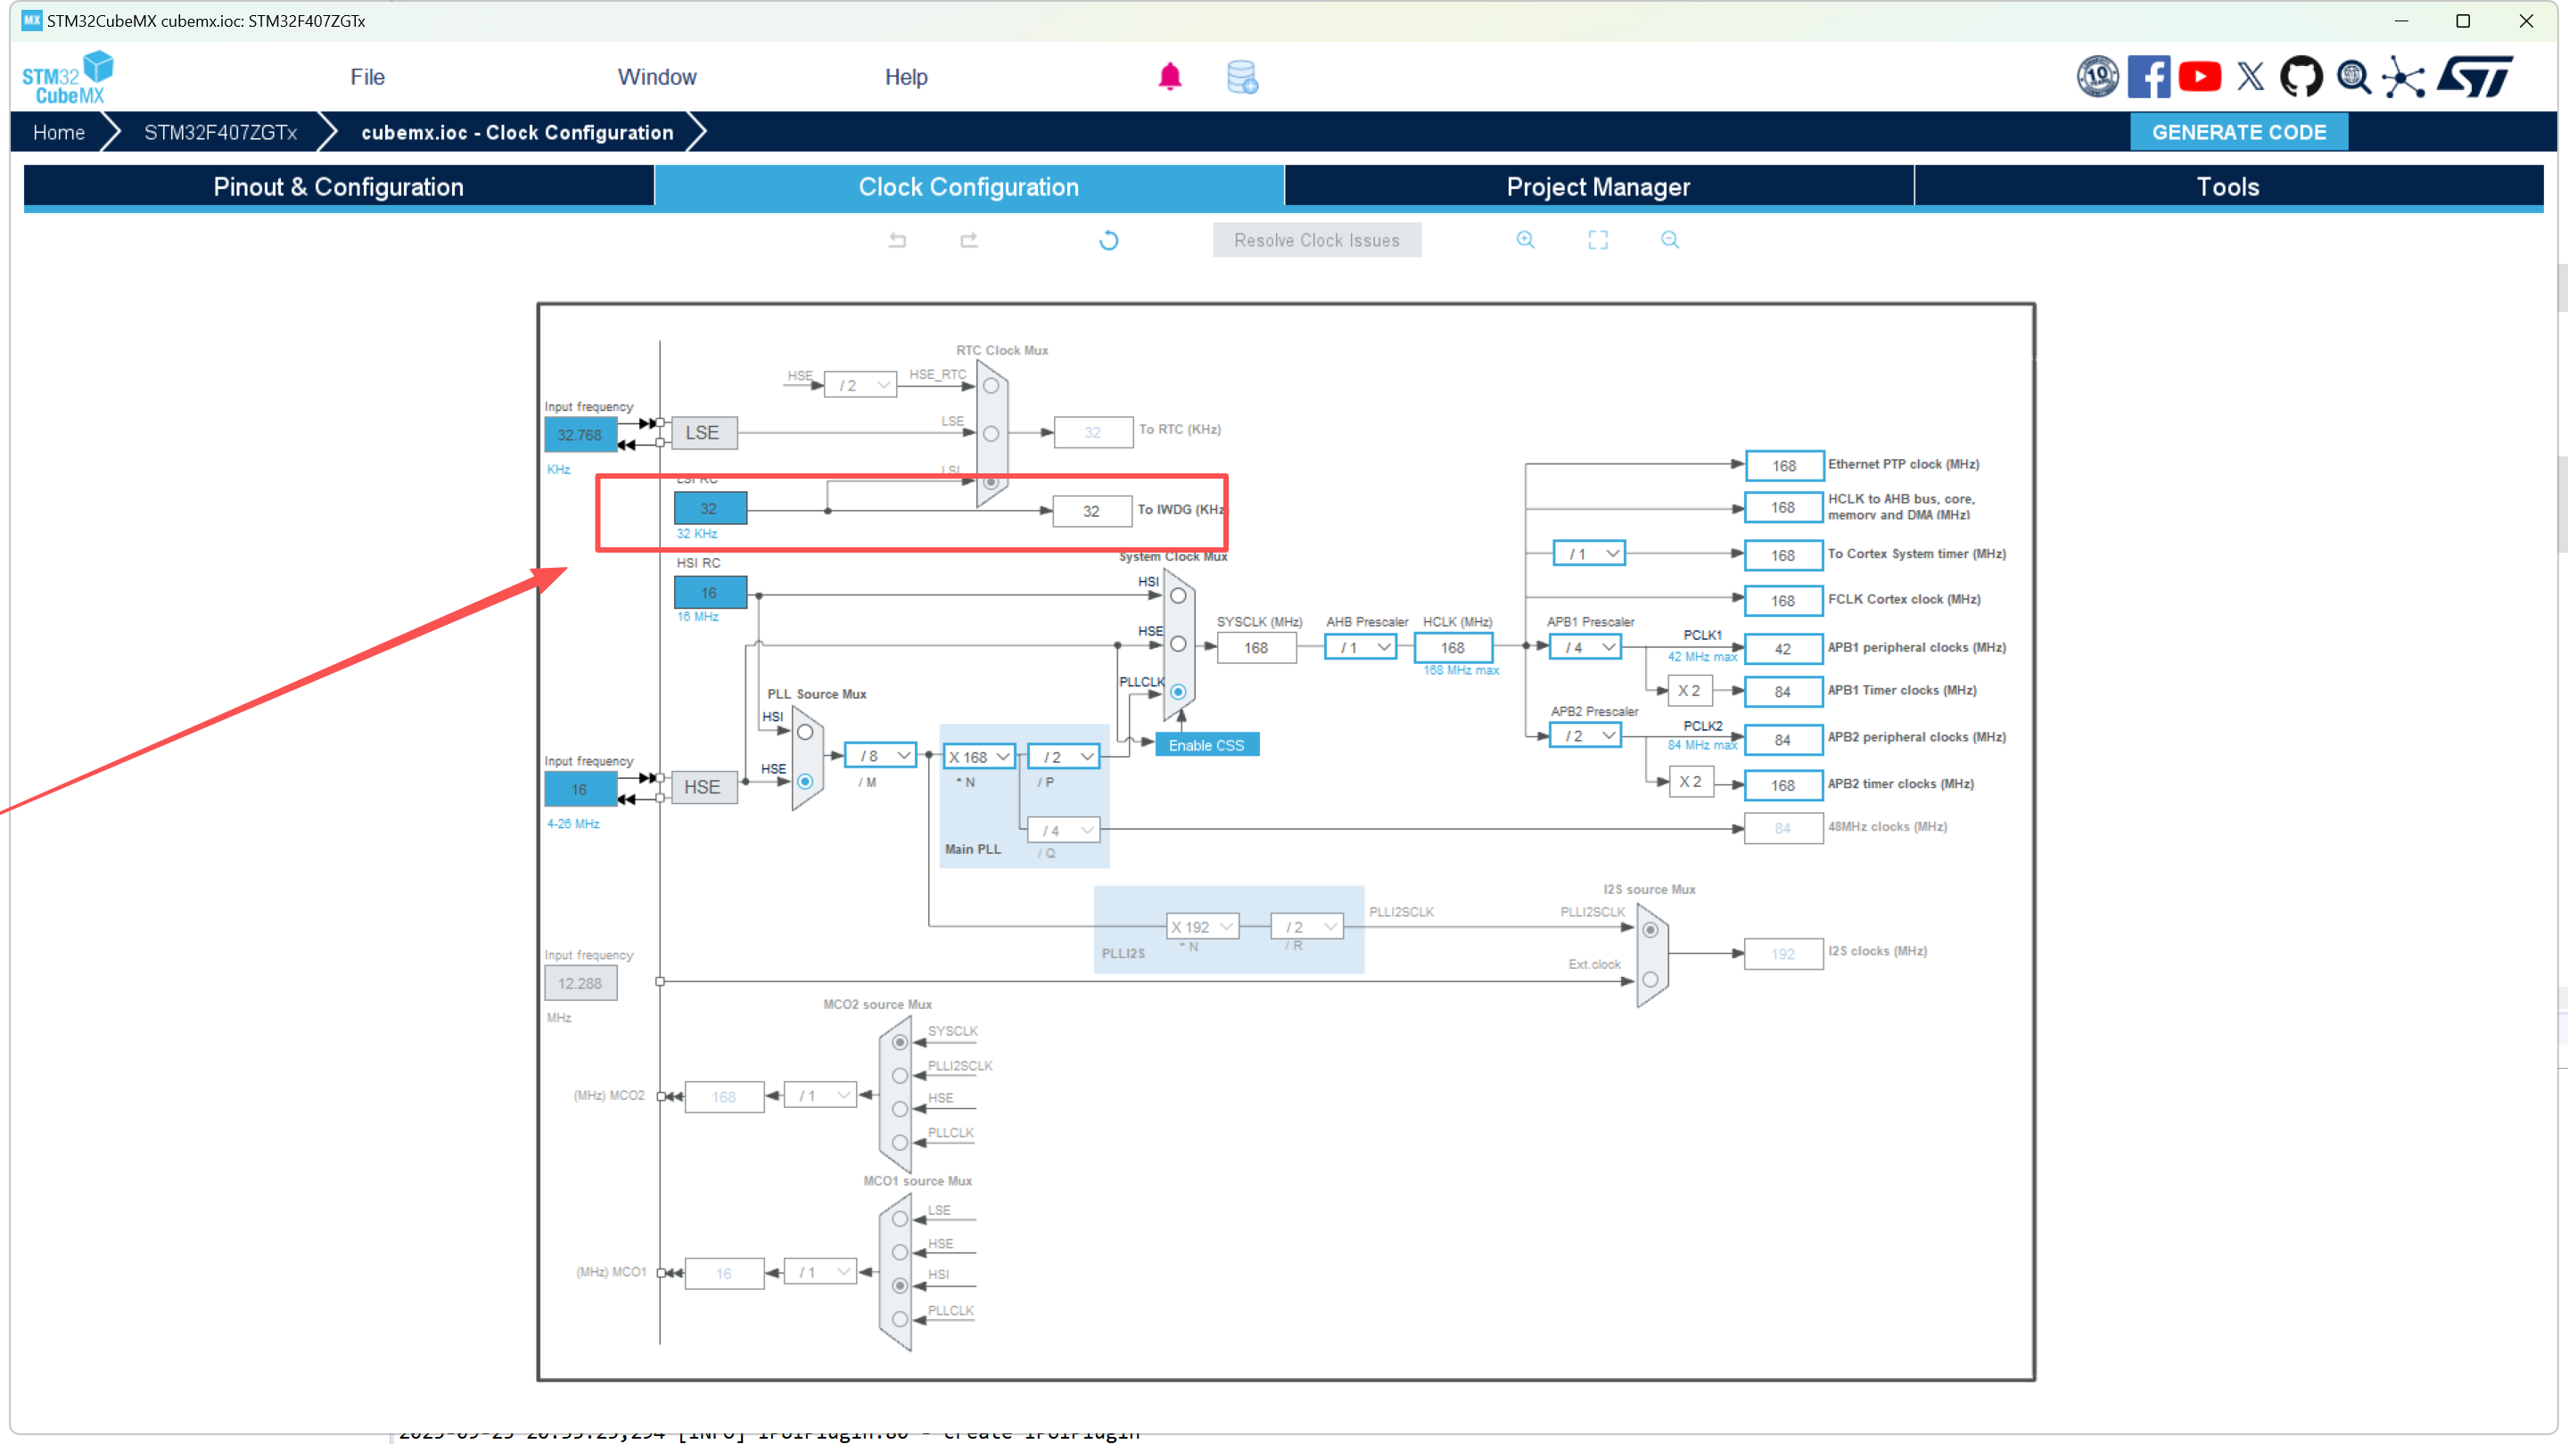Select HSI in PLL Source Mux

click(805, 733)
